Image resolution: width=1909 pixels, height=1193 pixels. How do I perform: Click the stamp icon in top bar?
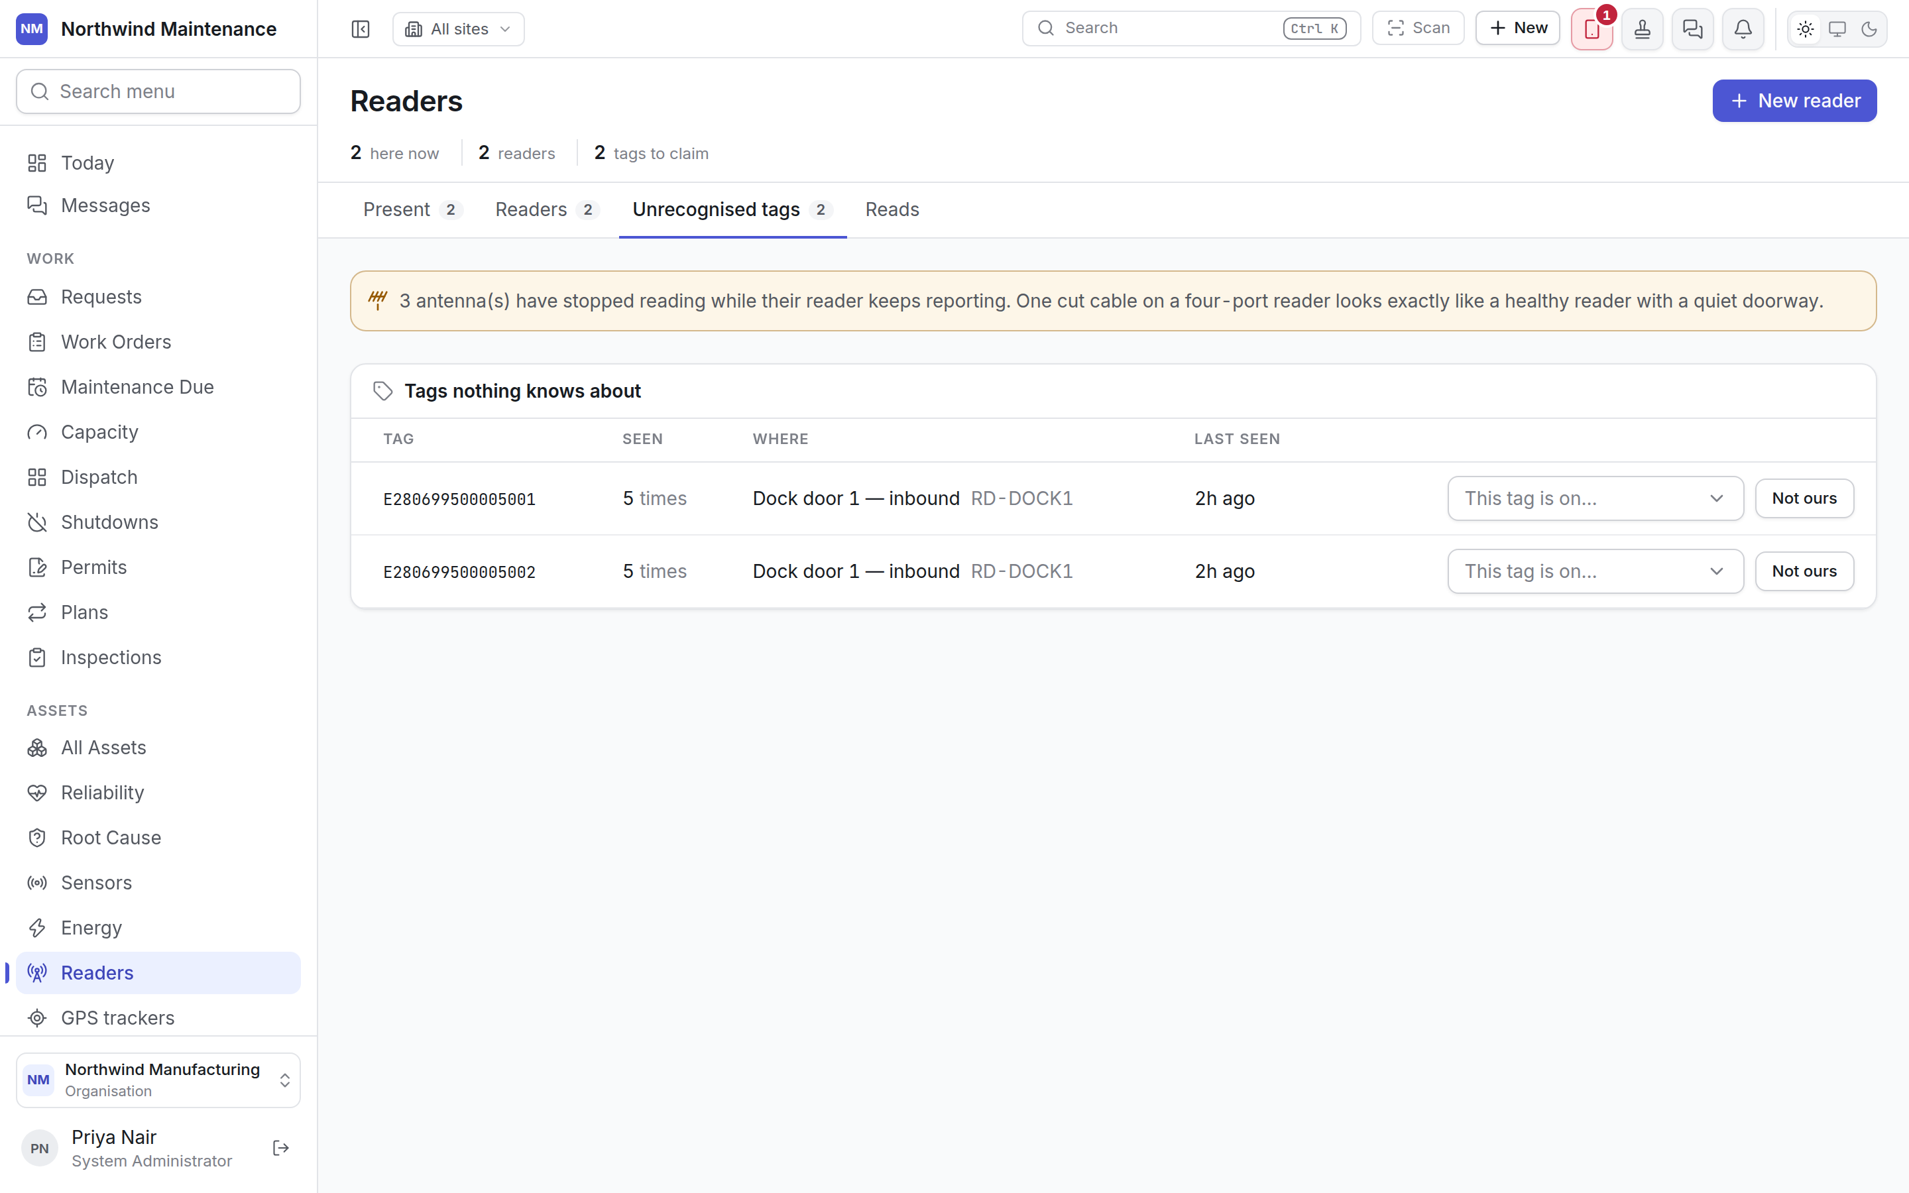(x=1643, y=29)
